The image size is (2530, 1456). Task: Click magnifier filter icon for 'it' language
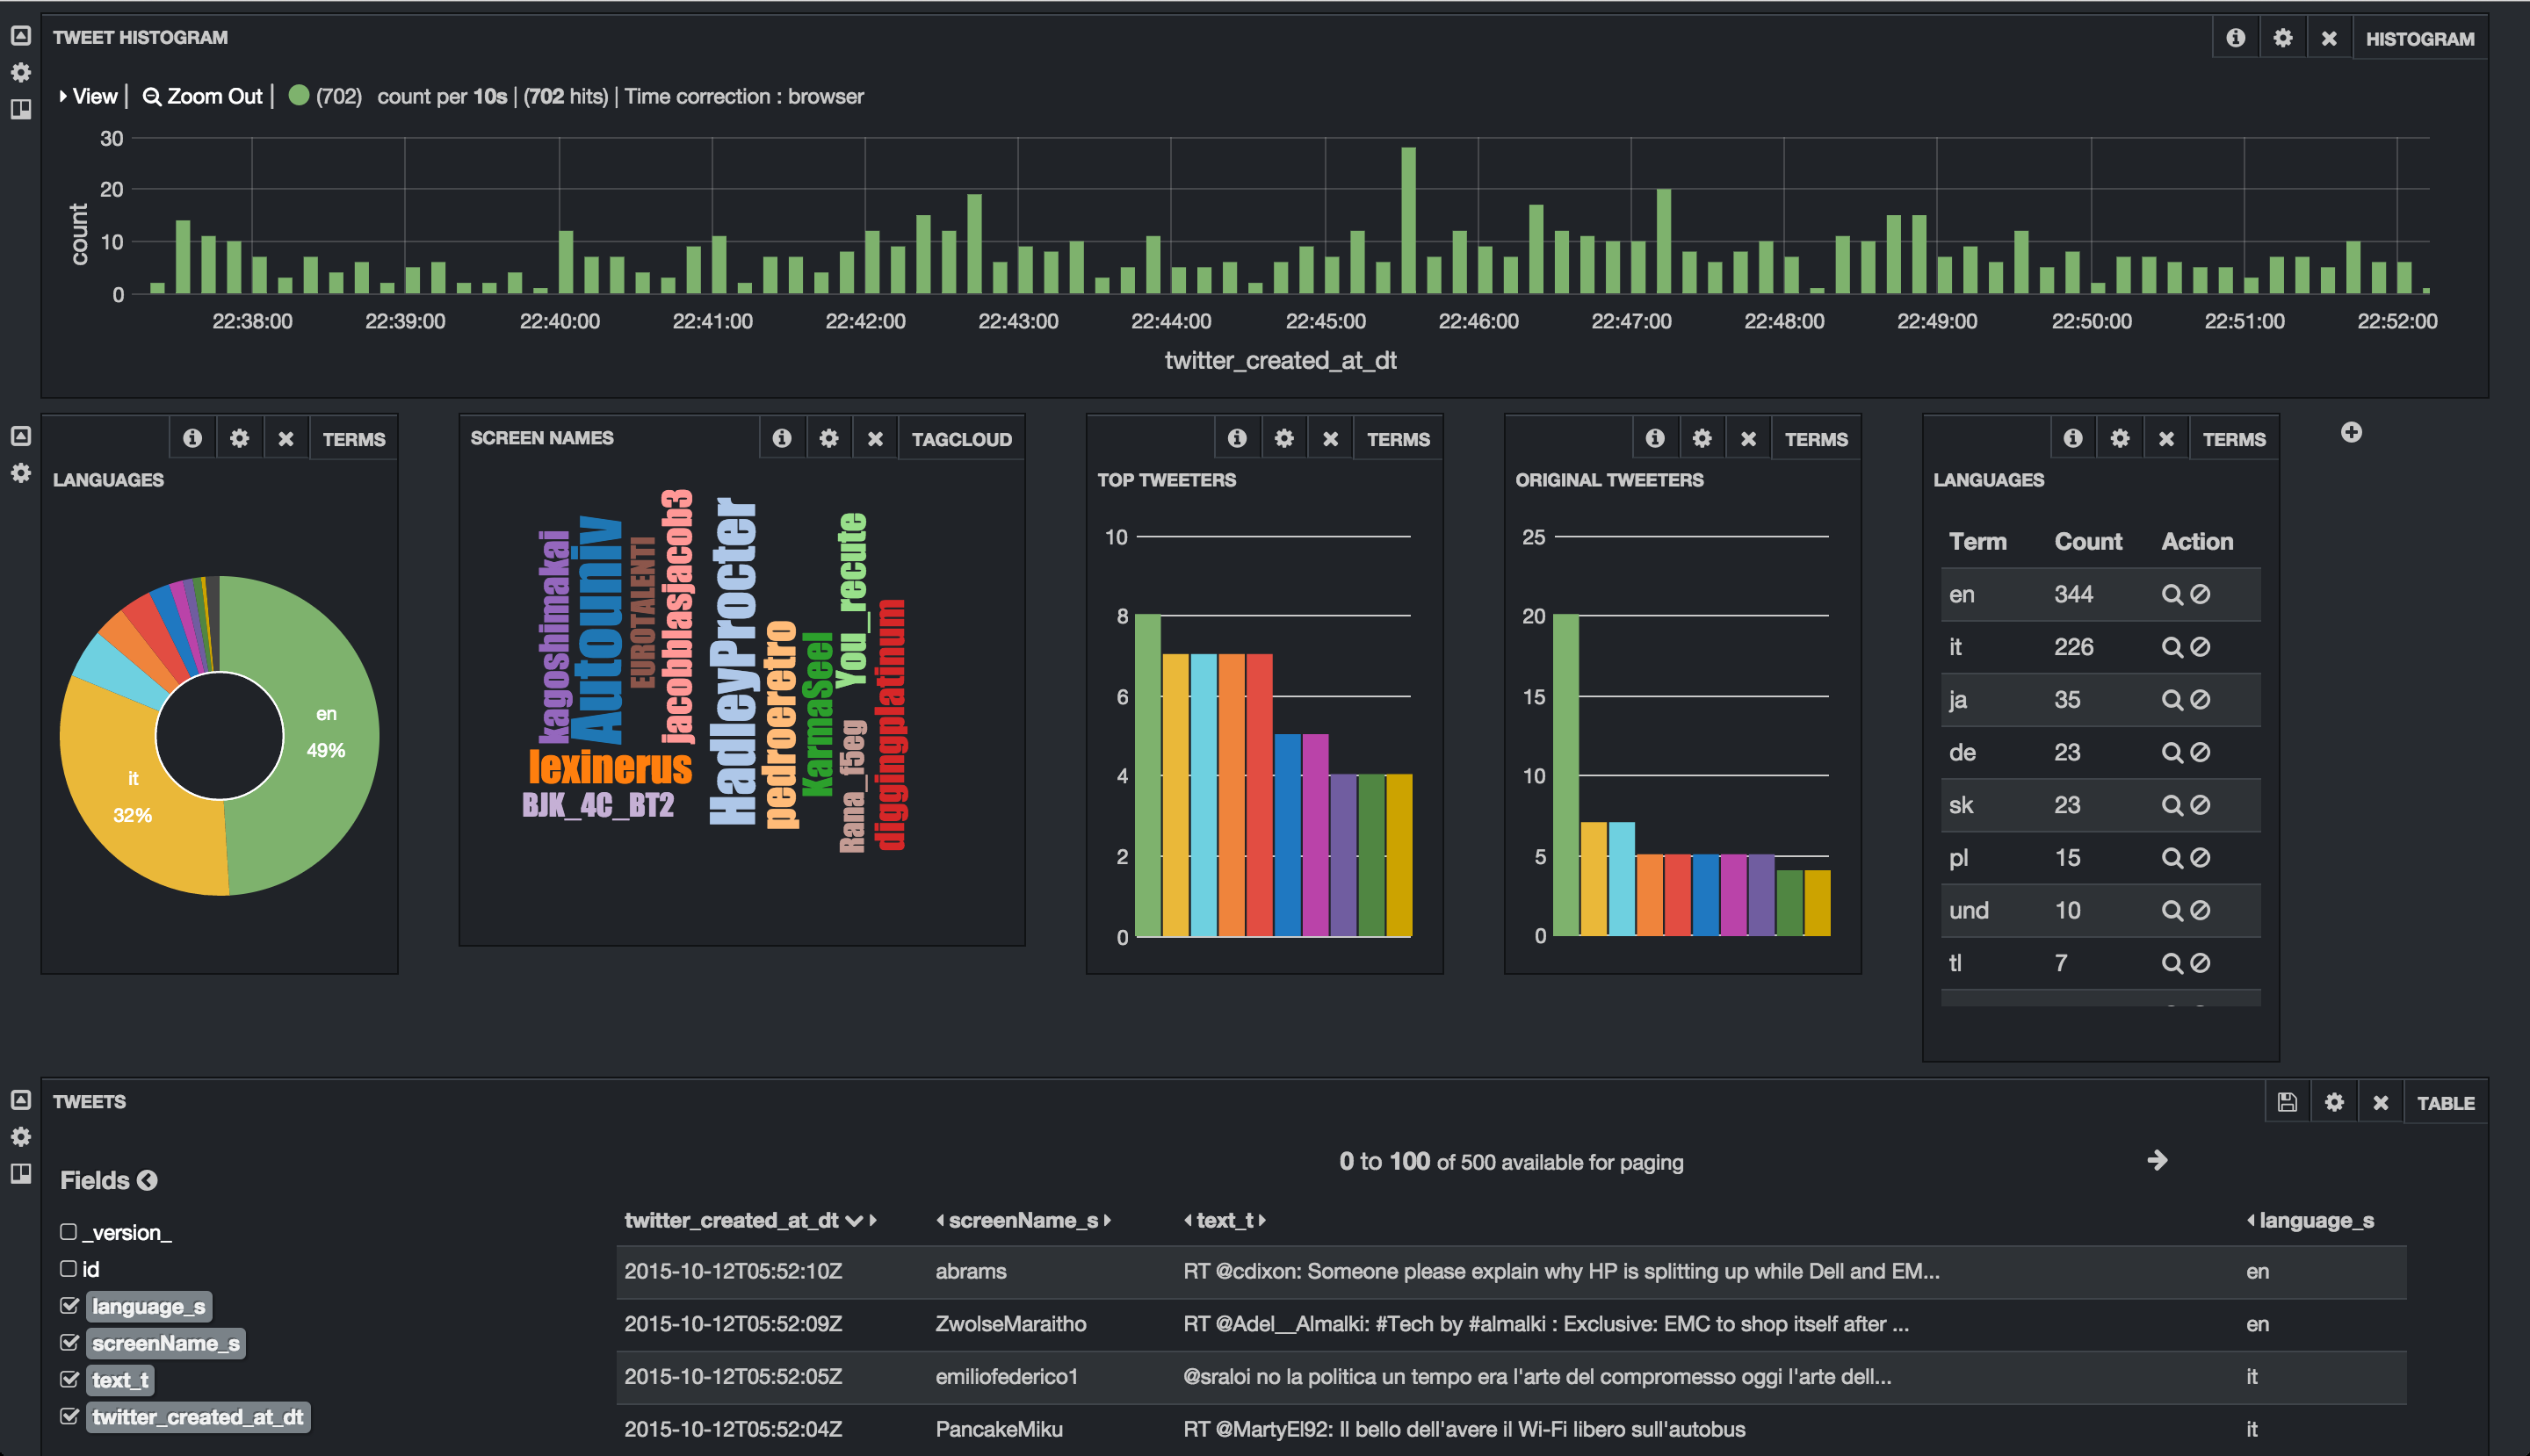[x=2171, y=647]
